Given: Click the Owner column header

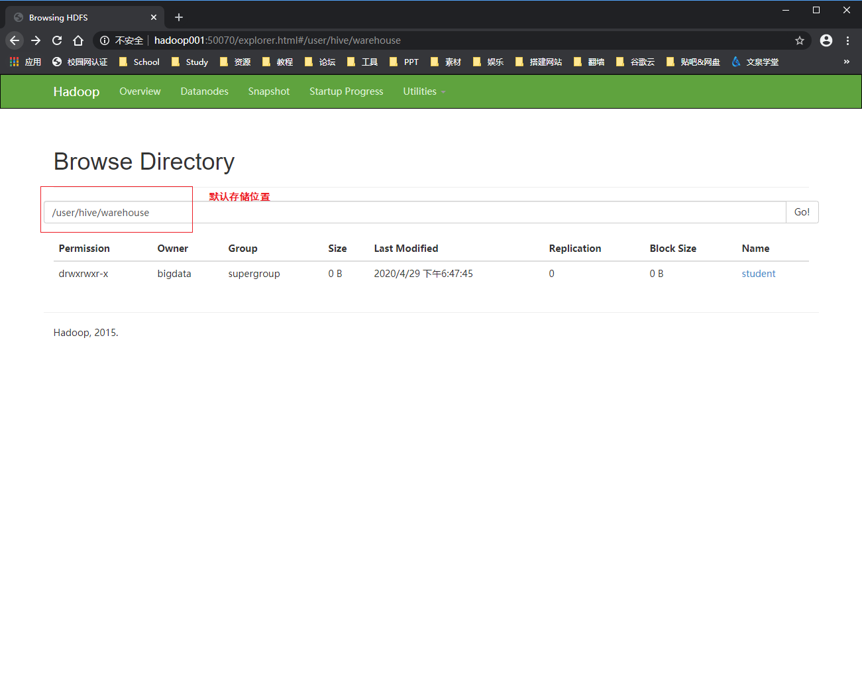Looking at the screenshot, I should (173, 249).
